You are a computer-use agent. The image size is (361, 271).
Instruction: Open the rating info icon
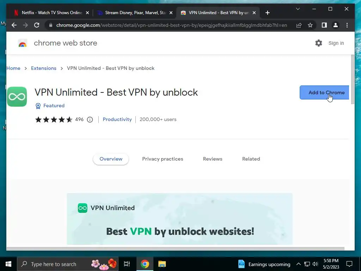click(x=90, y=119)
